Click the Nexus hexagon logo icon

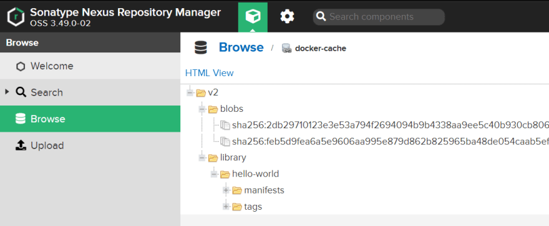[x=16, y=16]
